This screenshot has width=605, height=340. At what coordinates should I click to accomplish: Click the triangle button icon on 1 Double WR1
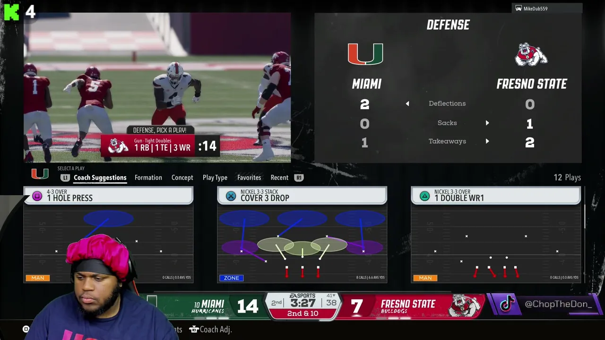pos(424,196)
